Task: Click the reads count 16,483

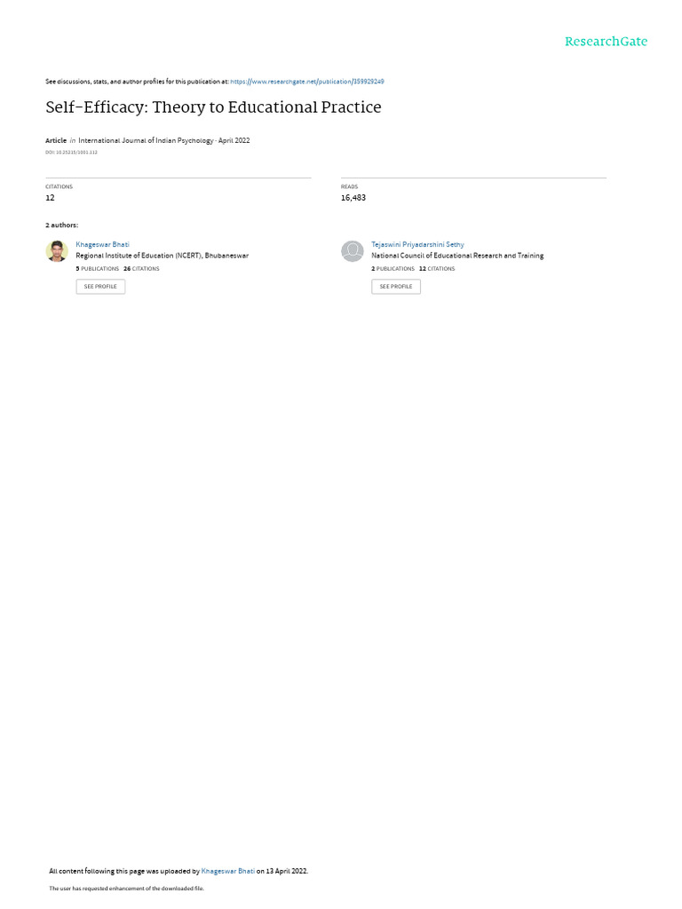Action: tap(353, 198)
